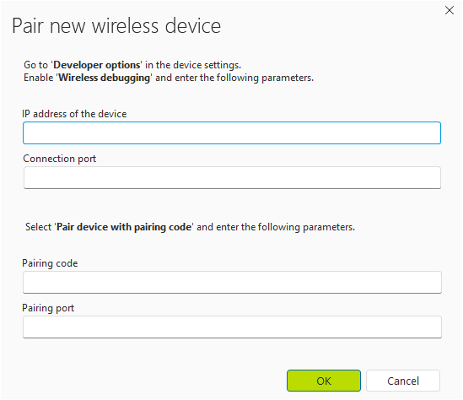Click into the Connection port input box
The image size is (463, 400).
(x=232, y=177)
